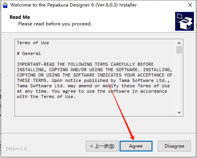Click the Disagree button

(174, 146)
